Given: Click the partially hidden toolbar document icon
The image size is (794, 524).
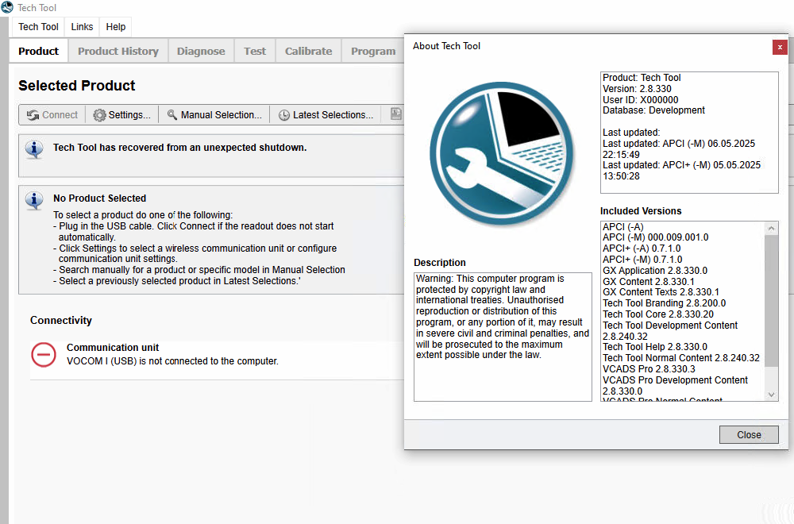Looking at the screenshot, I should [395, 114].
